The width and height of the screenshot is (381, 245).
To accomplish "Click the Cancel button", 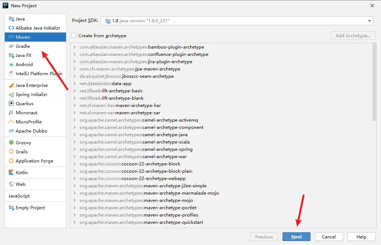I will 329,237.
